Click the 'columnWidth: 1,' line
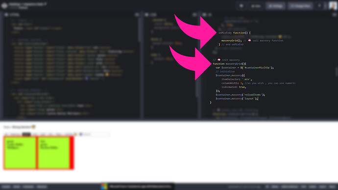The height and width of the screenshot is (190, 338). (259, 83)
